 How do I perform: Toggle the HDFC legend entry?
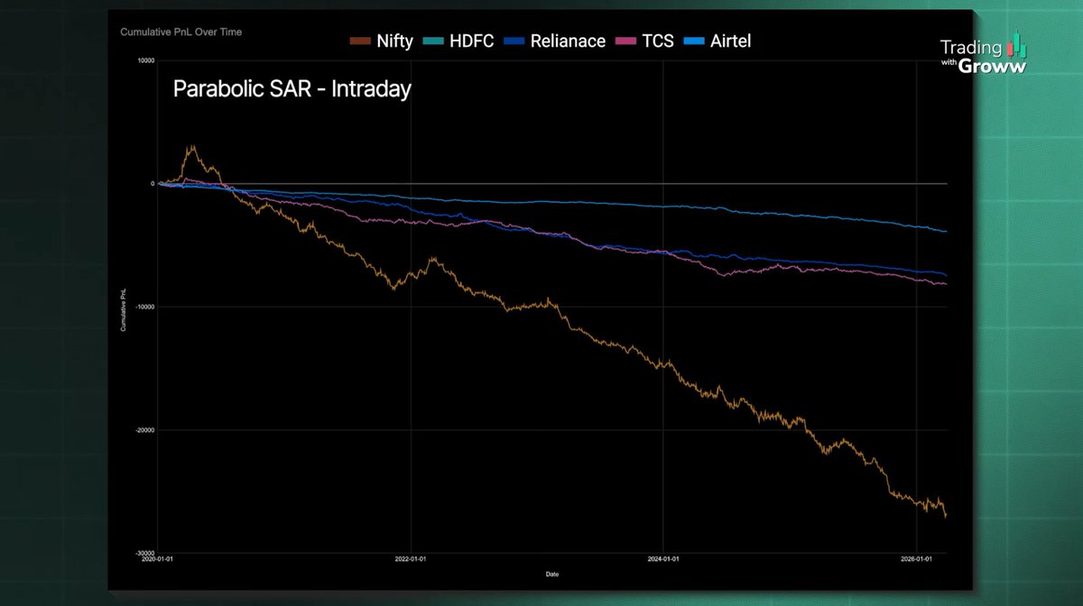458,41
